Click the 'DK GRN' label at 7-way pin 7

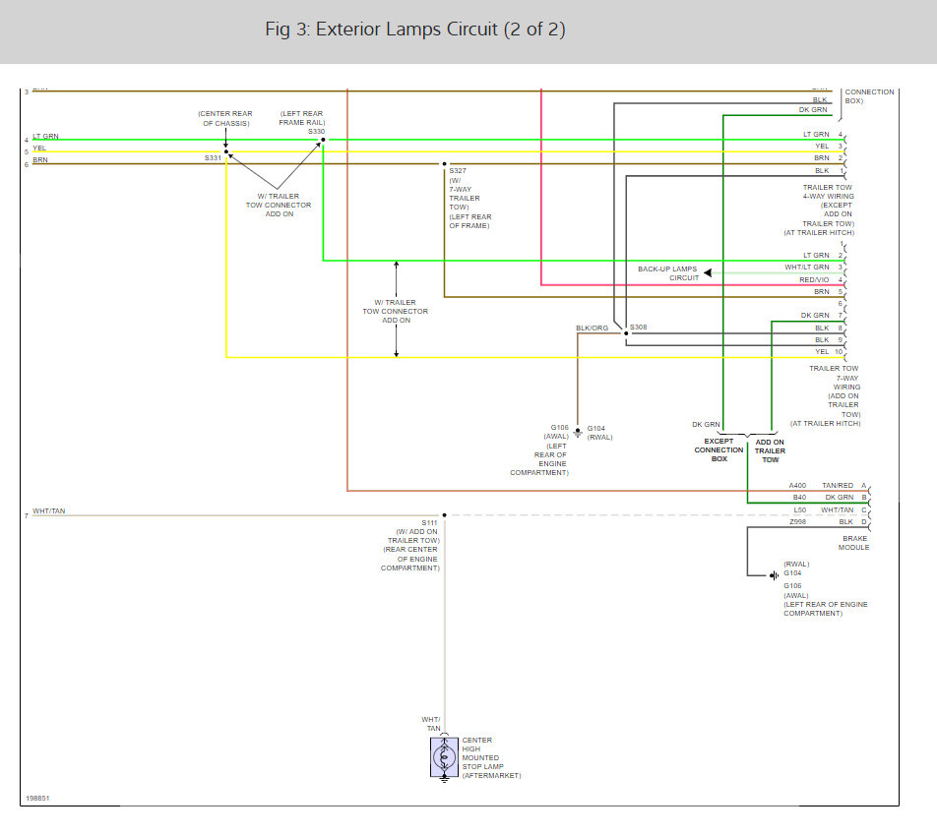point(815,315)
